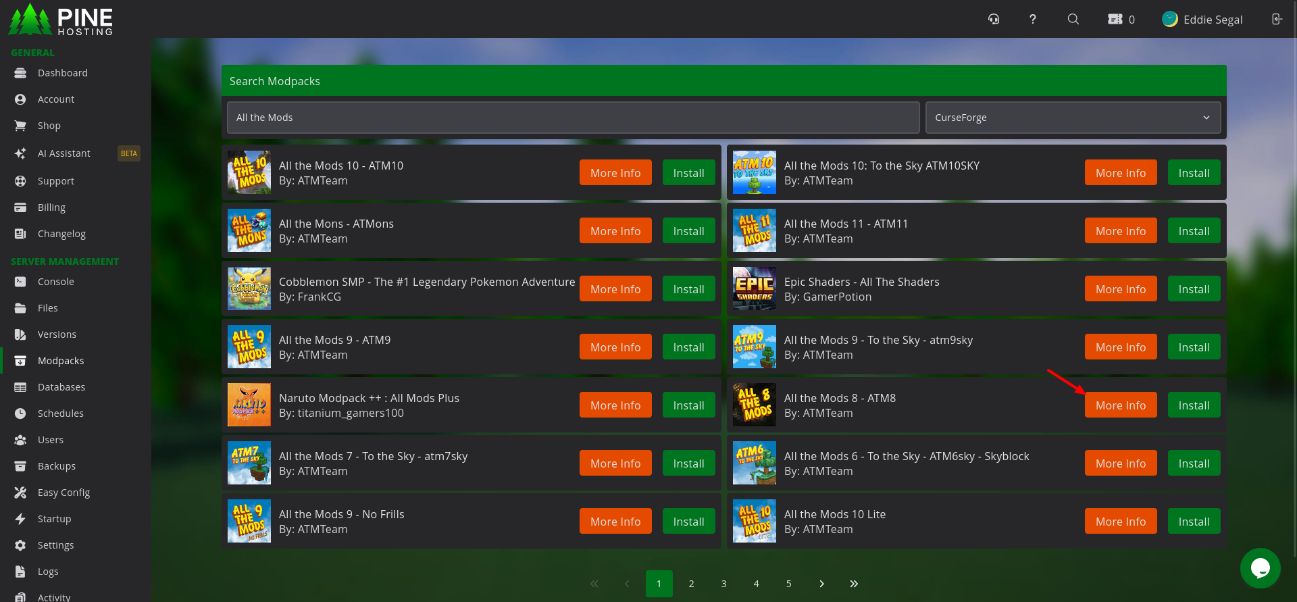Viewport: 1297px width, 602px height.
Task: Show More Info for All the Mods 7 Sky
Action: (x=615, y=463)
